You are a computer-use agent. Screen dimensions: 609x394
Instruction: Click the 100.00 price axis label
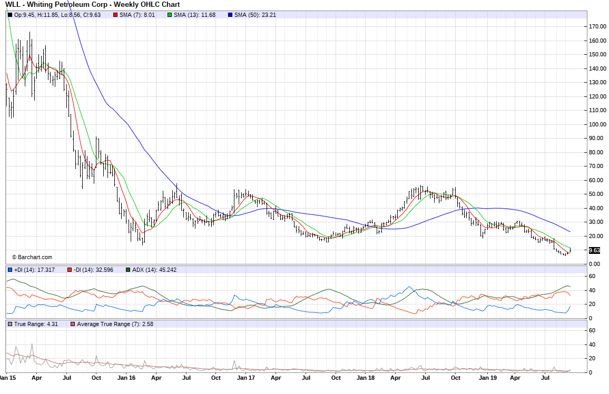pos(597,124)
